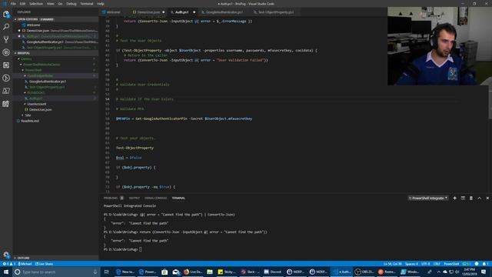
Task: Open the Debug view in activity bar
Action: pyautogui.click(x=6, y=52)
